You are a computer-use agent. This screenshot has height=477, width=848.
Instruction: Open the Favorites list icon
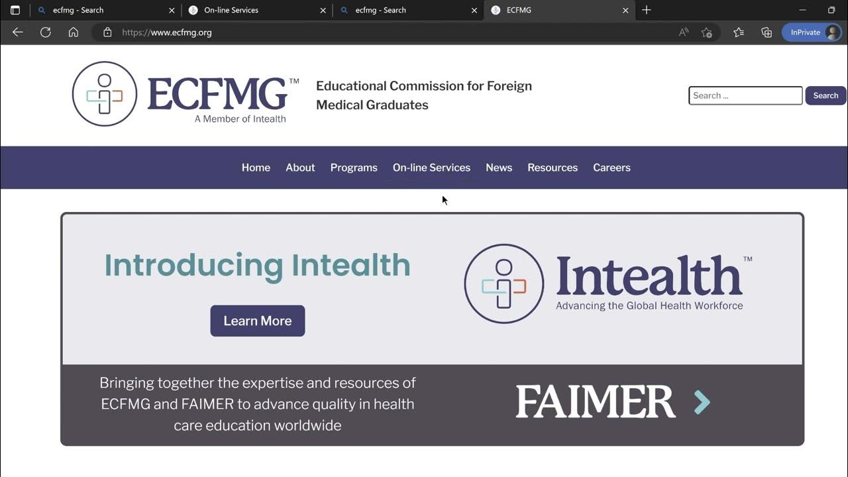(739, 32)
